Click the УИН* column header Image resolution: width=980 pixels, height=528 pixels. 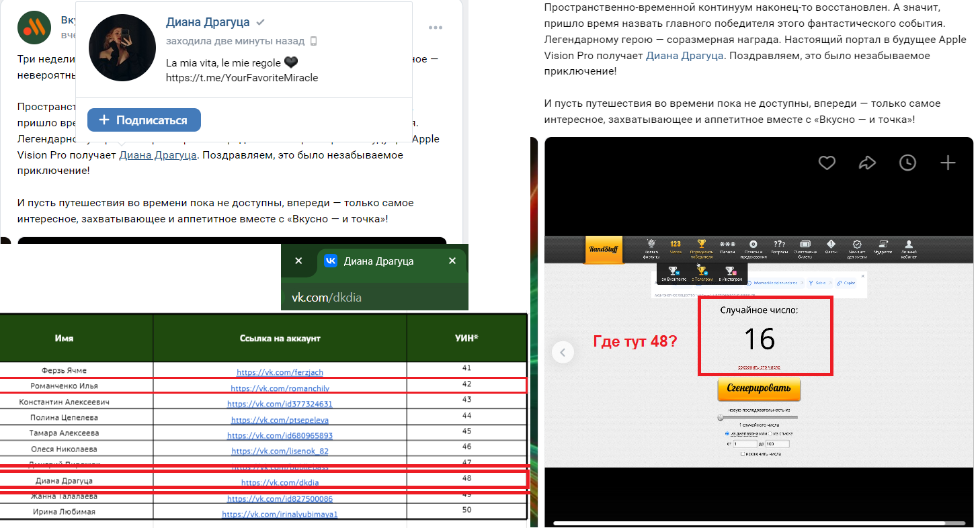(x=466, y=339)
